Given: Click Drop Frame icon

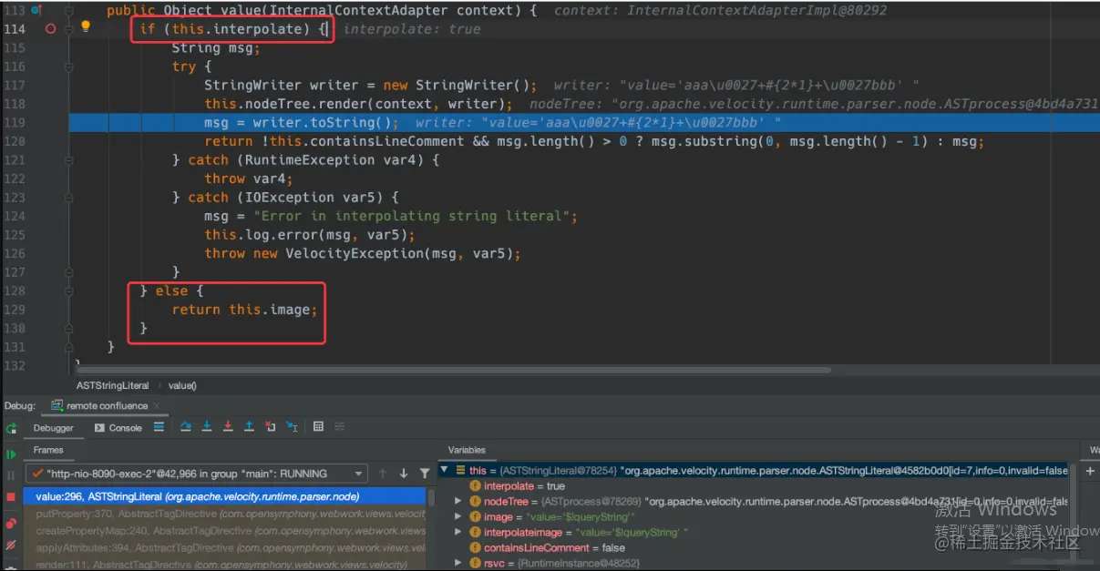Looking at the screenshot, I should [271, 427].
